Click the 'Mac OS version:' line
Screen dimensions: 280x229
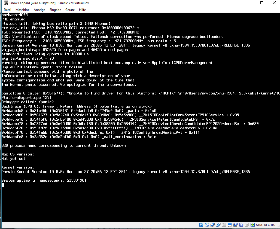coord(18,154)
